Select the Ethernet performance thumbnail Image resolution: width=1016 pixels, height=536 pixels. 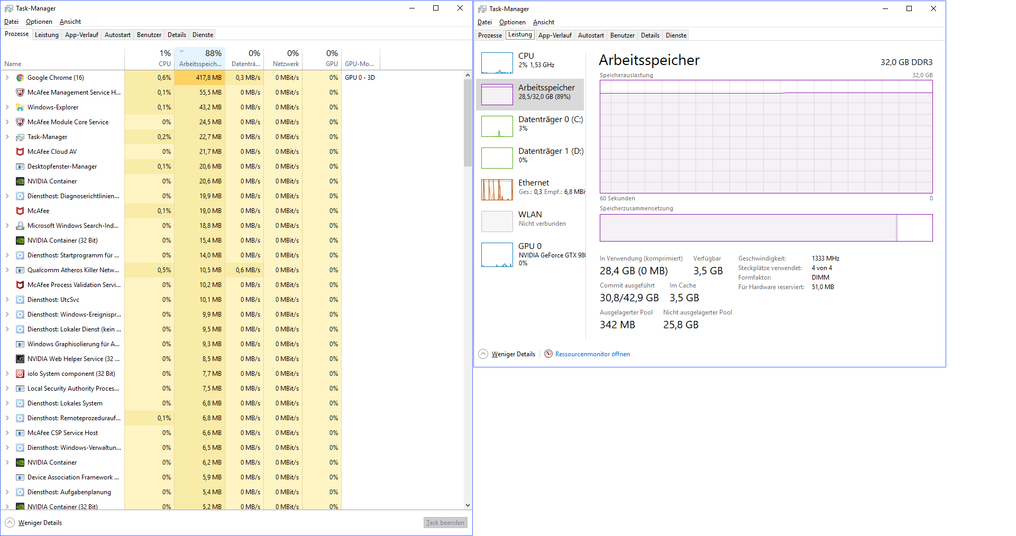point(497,190)
